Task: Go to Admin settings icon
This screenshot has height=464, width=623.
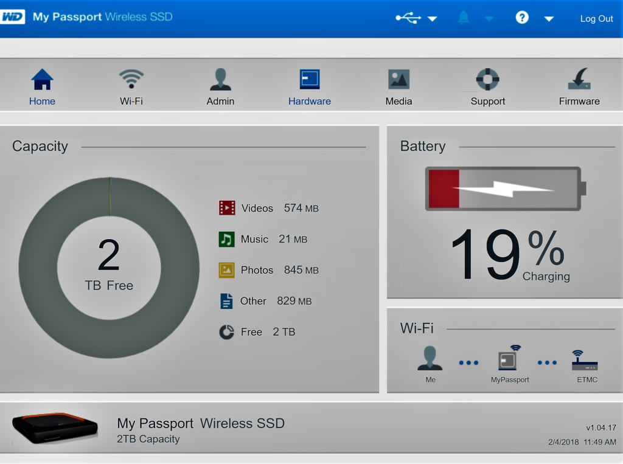Action: (x=220, y=80)
